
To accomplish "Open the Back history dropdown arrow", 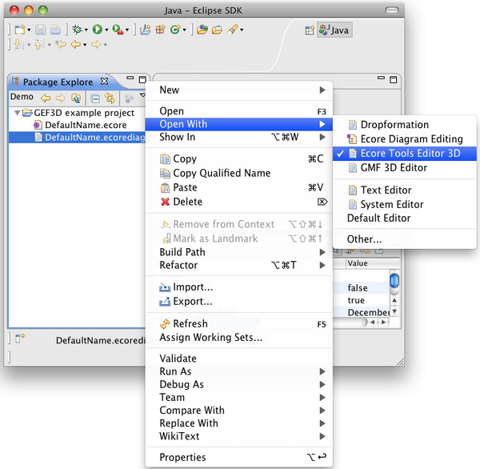I will coord(85,45).
